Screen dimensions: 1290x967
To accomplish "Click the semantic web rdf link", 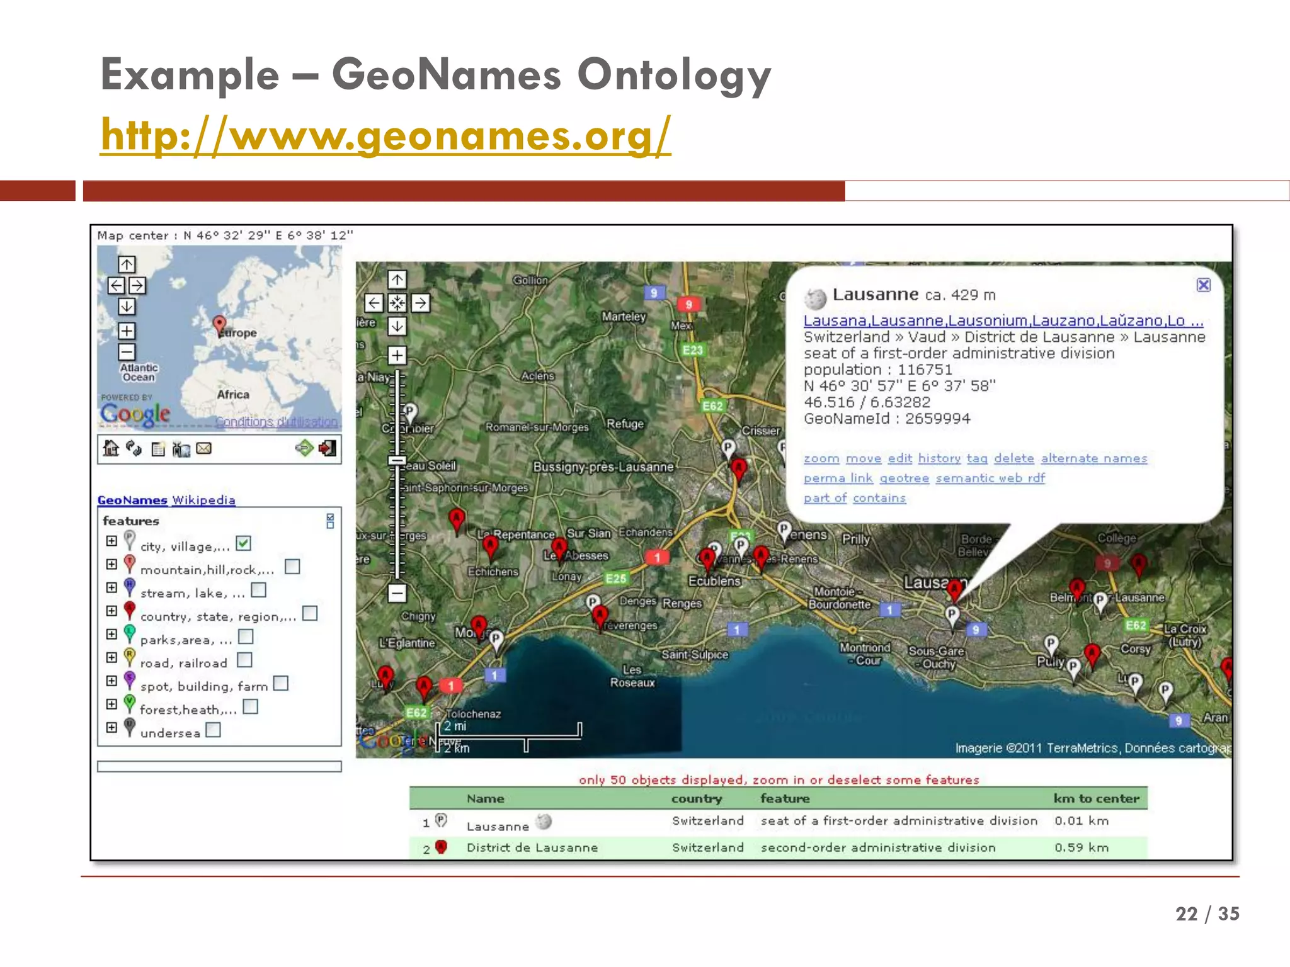I will pyautogui.click(x=990, y=478).
